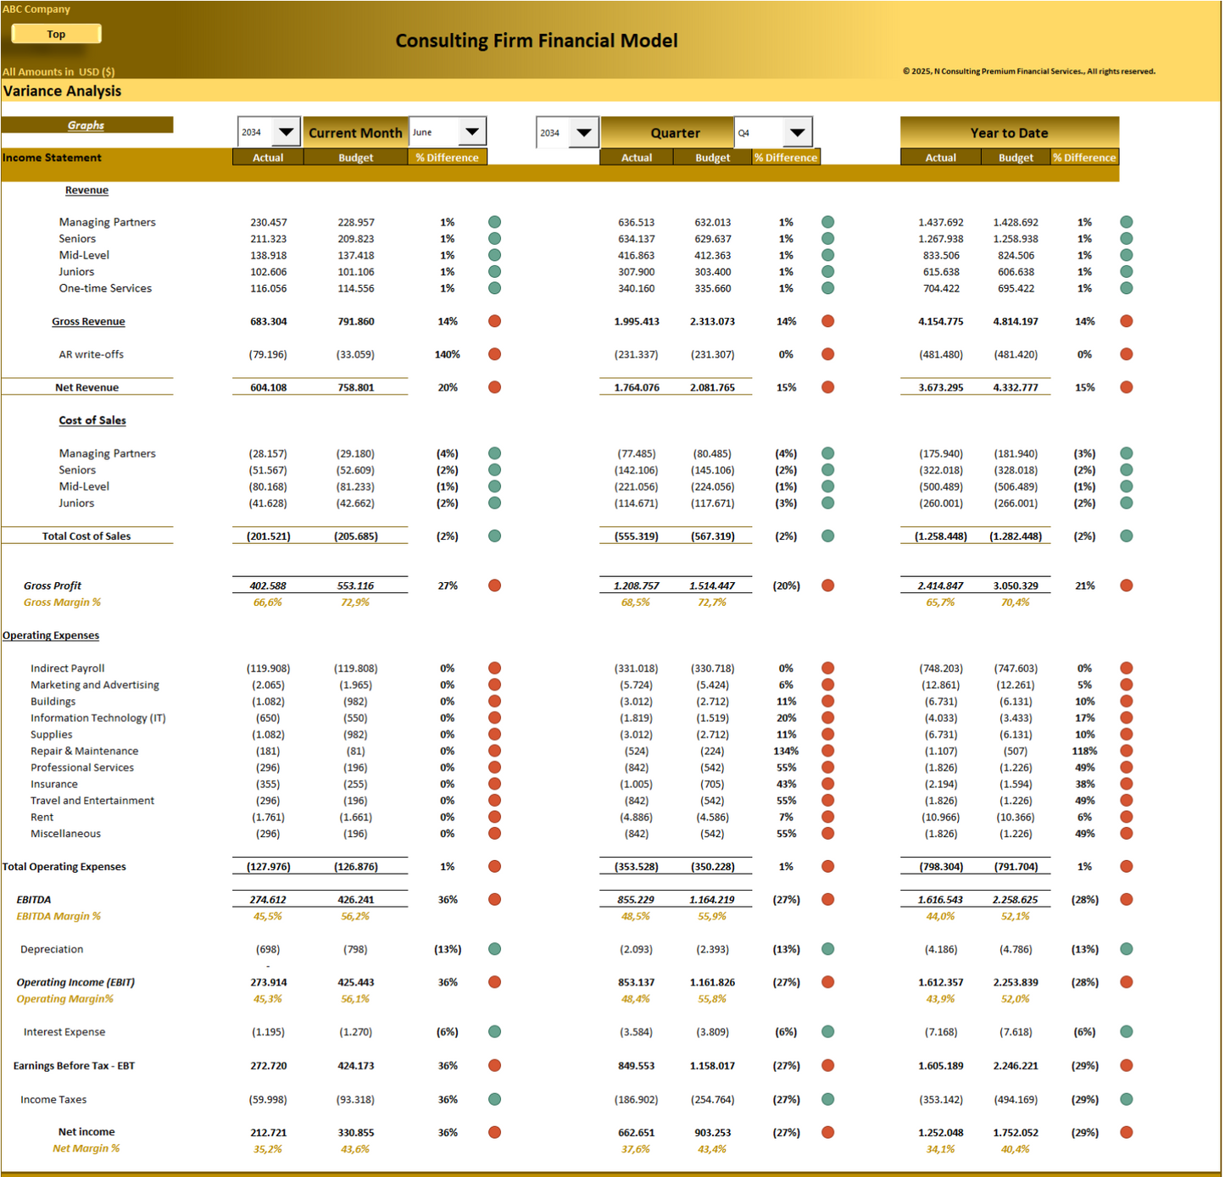
Task: Click the Current Month Actual column header
Action: [268, 158]
